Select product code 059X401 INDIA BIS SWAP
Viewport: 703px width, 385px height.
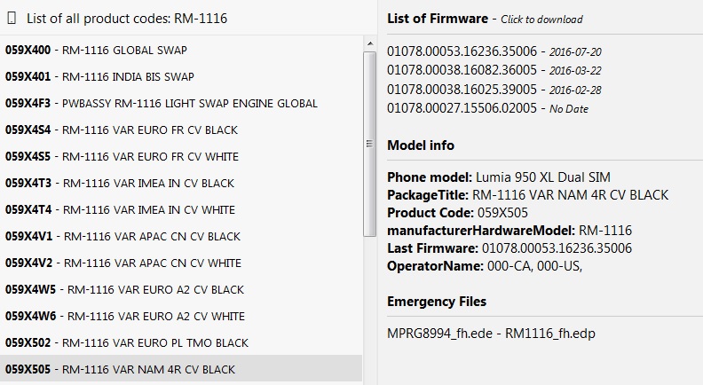point(181,76)
